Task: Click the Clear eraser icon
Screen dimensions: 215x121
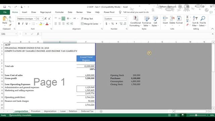Action: (187, 25)
